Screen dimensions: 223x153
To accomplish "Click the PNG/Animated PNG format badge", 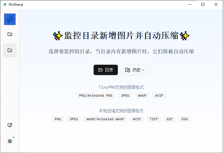I will click(96, 95).
